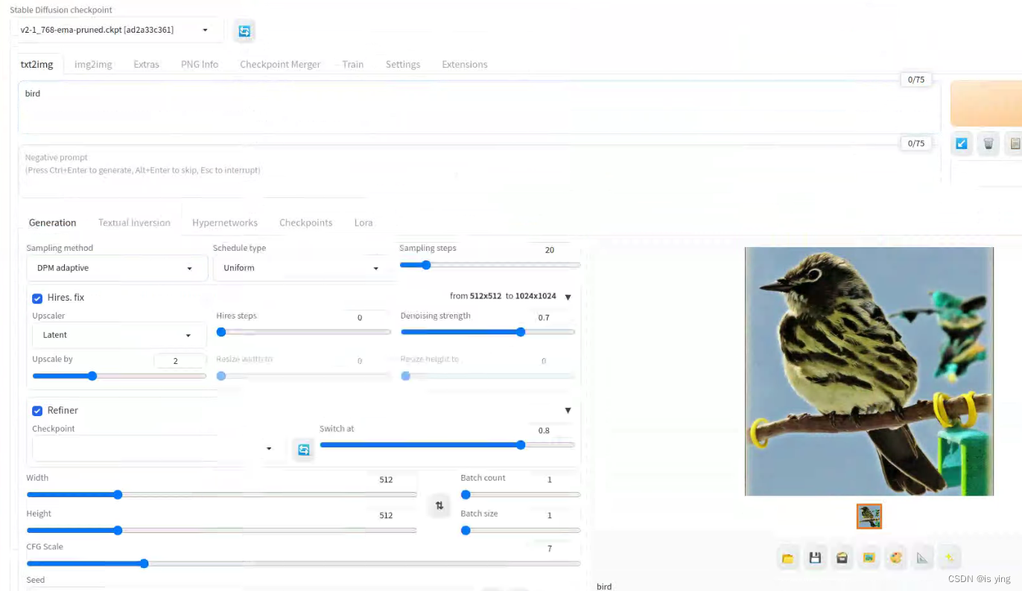
Task: Click the prompt box containing bird
Action: click(479, 107)
